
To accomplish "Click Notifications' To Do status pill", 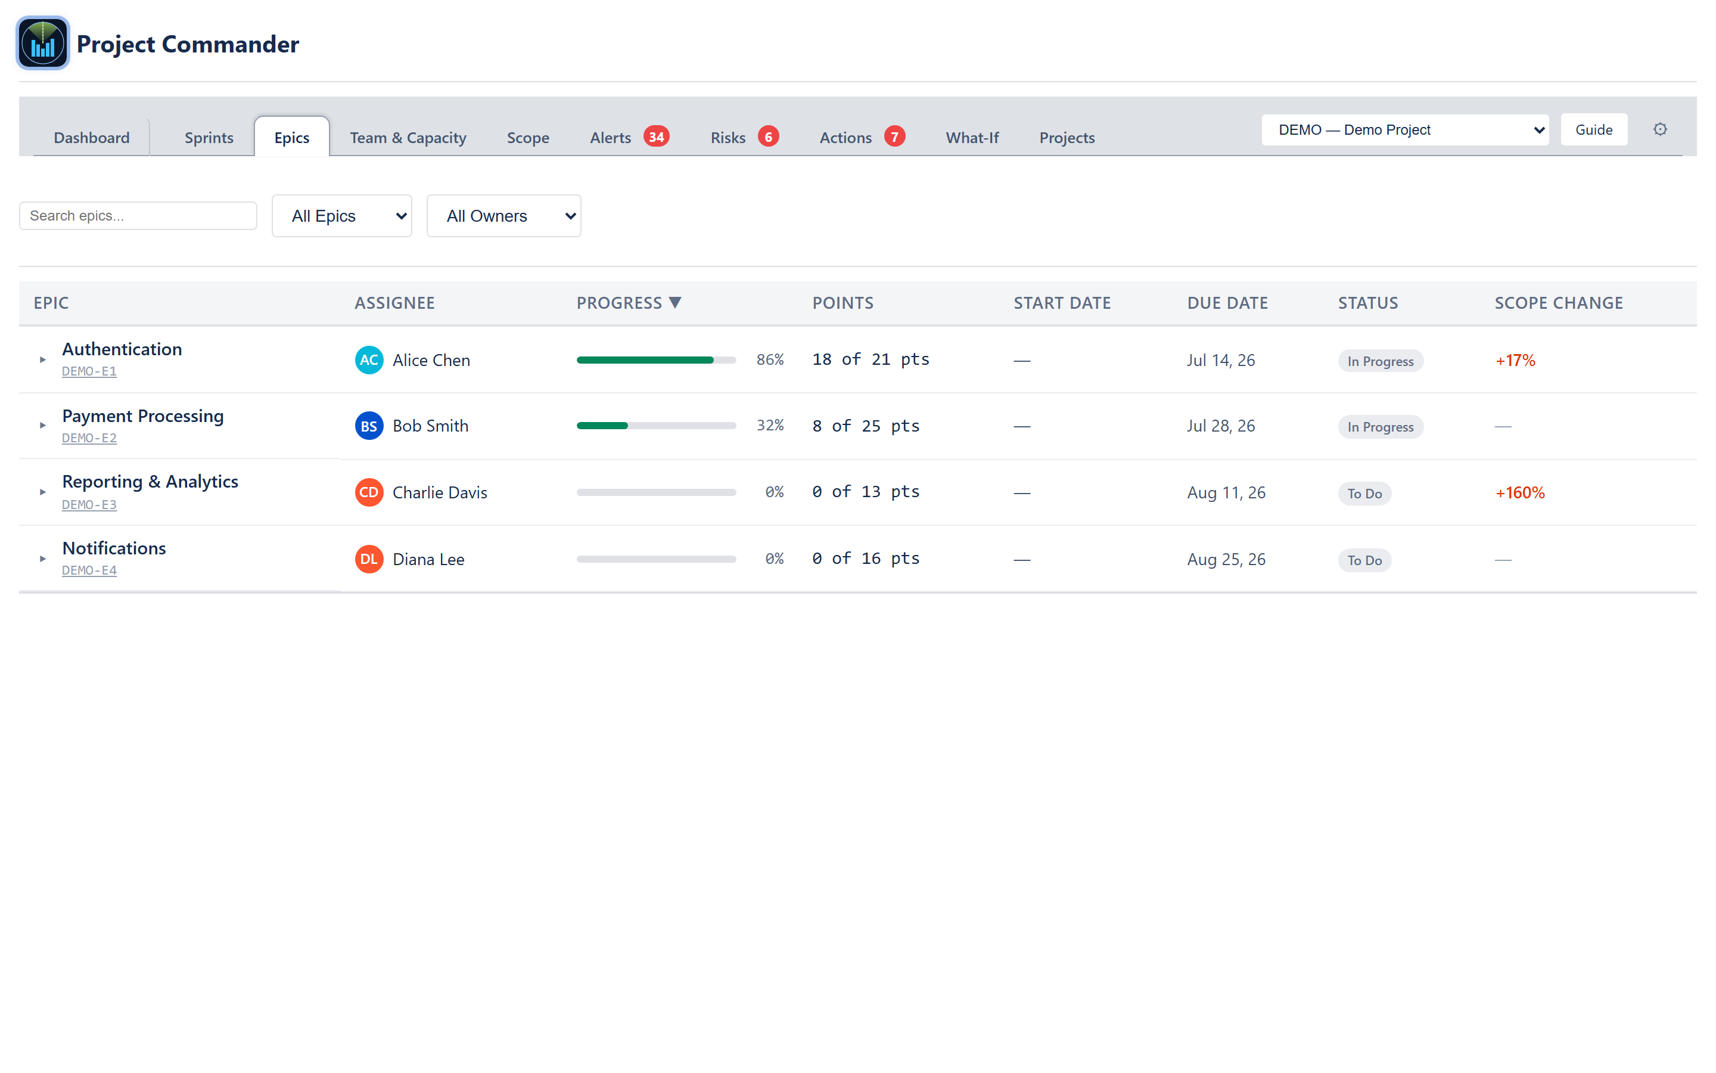I will coord(1364,560).
